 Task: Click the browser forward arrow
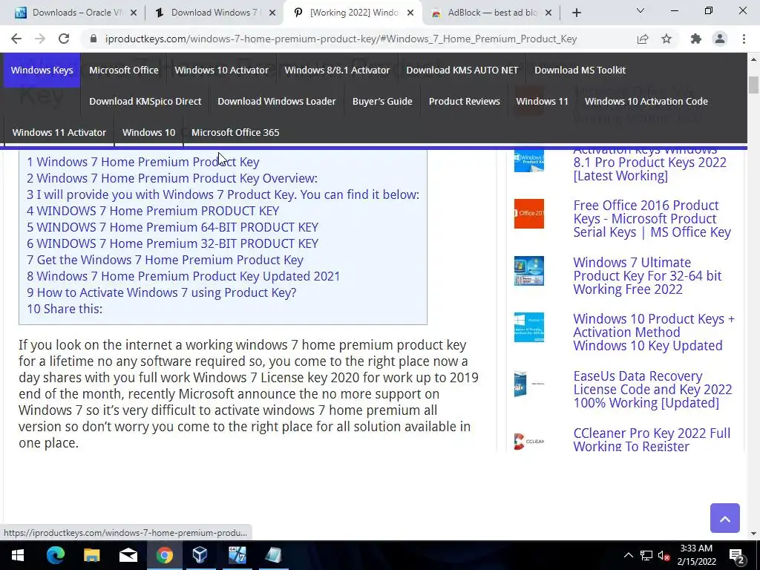[40, 39]
